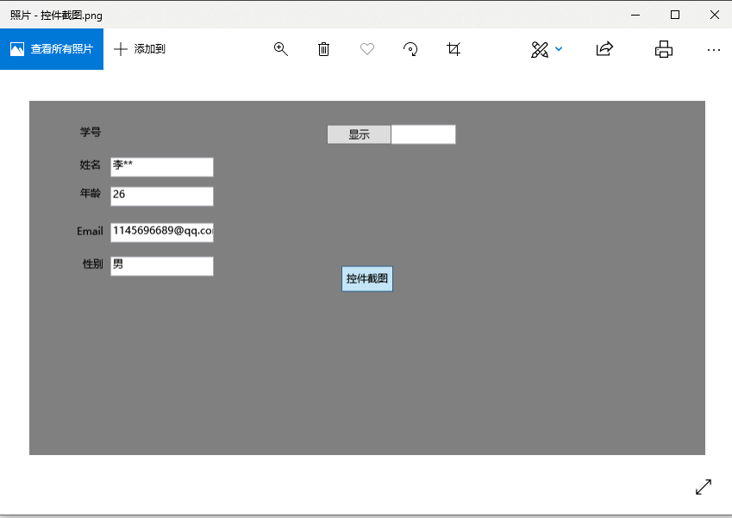The width and height of the screenshot is (732, 518).
Task: Expand the Edit & Create dropdown arrow
Action: point(559,49)
